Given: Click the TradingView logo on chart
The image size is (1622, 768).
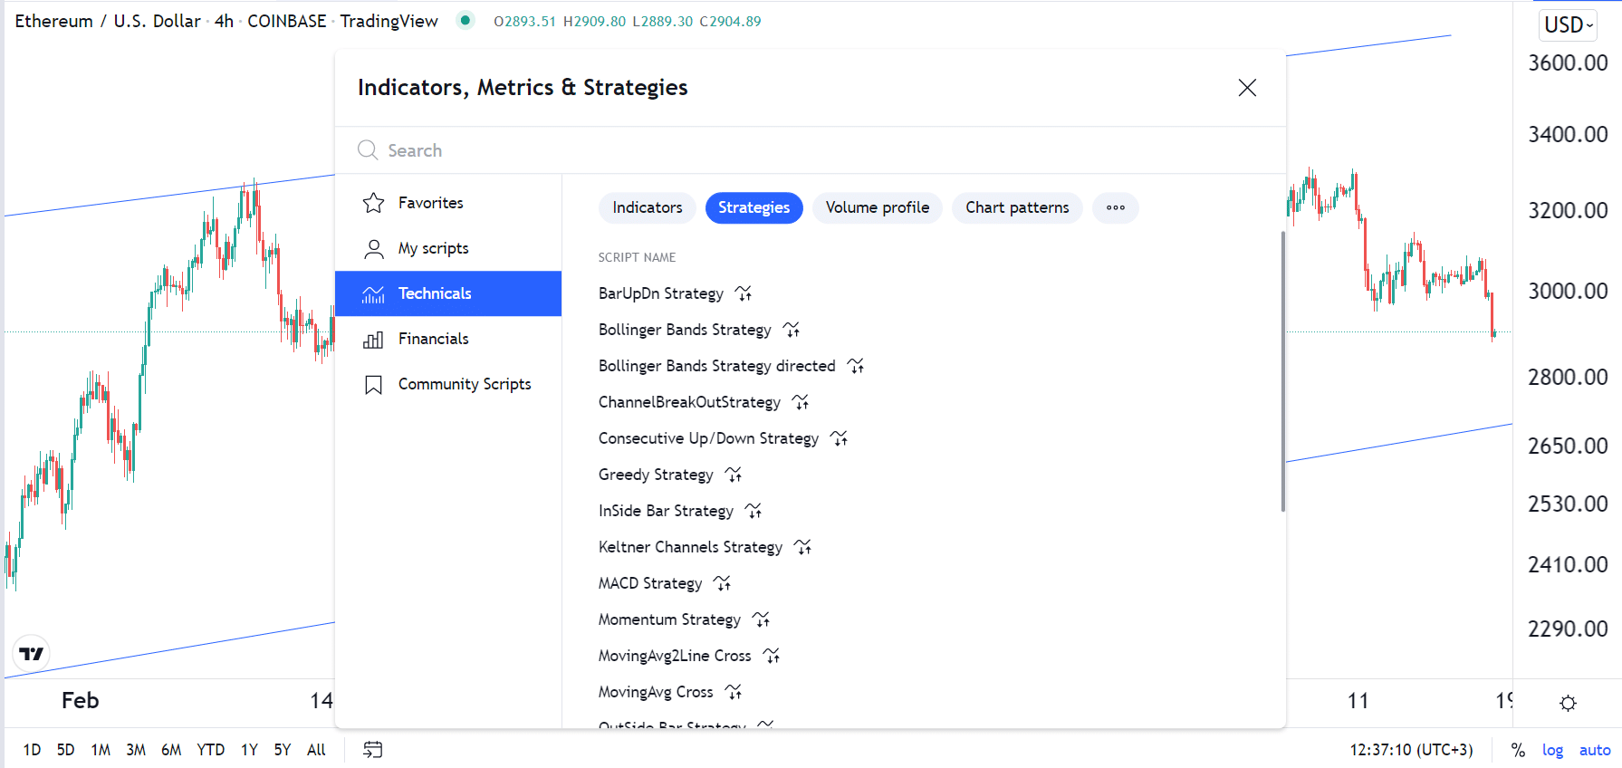Looking at the screenshot, I should (x=32, y=653).
